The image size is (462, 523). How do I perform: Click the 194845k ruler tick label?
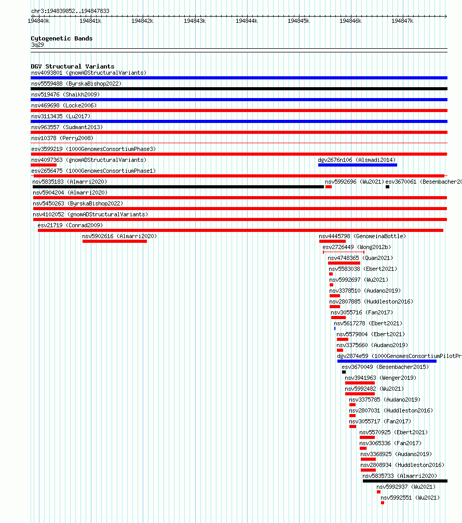click(x=298, y=21)
